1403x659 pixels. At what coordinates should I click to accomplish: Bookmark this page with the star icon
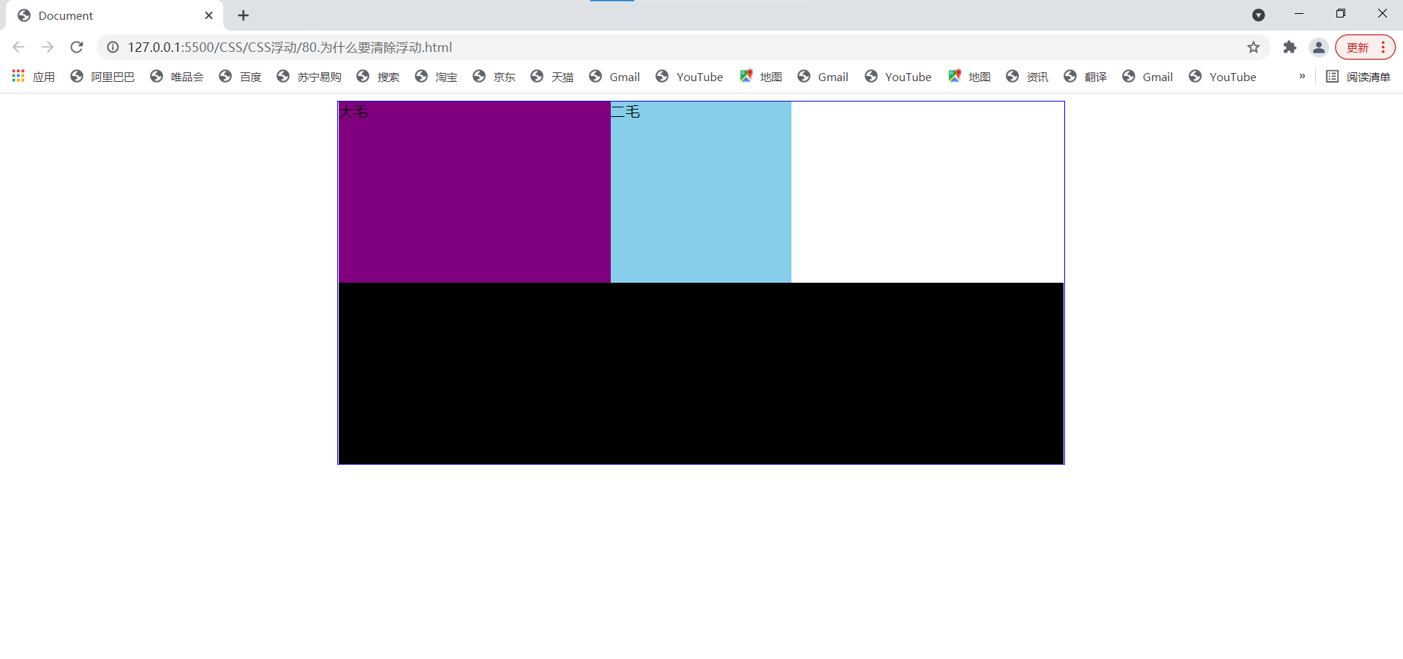pos(1253,47)
